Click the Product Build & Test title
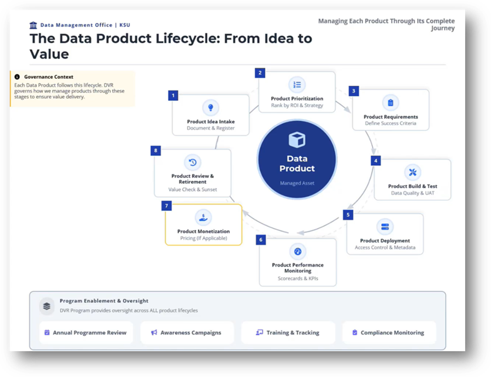Image resolution: width=491 pixels, height=377 pixels. pyautogui.click(x=413, y=186)
